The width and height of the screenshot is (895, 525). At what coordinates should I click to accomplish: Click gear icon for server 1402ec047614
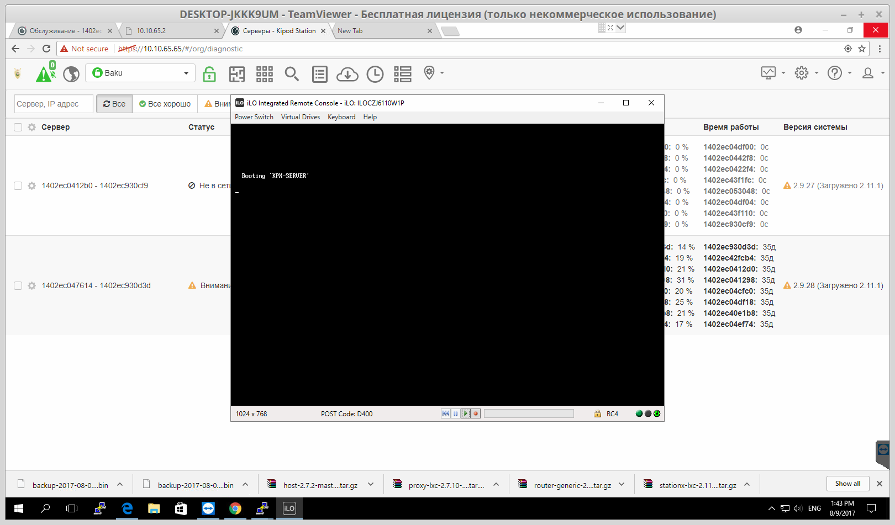tap(32, 285)
